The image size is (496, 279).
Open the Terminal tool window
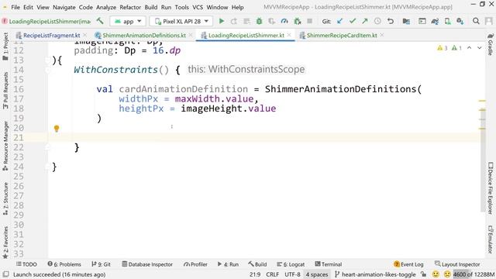point(329,264)
